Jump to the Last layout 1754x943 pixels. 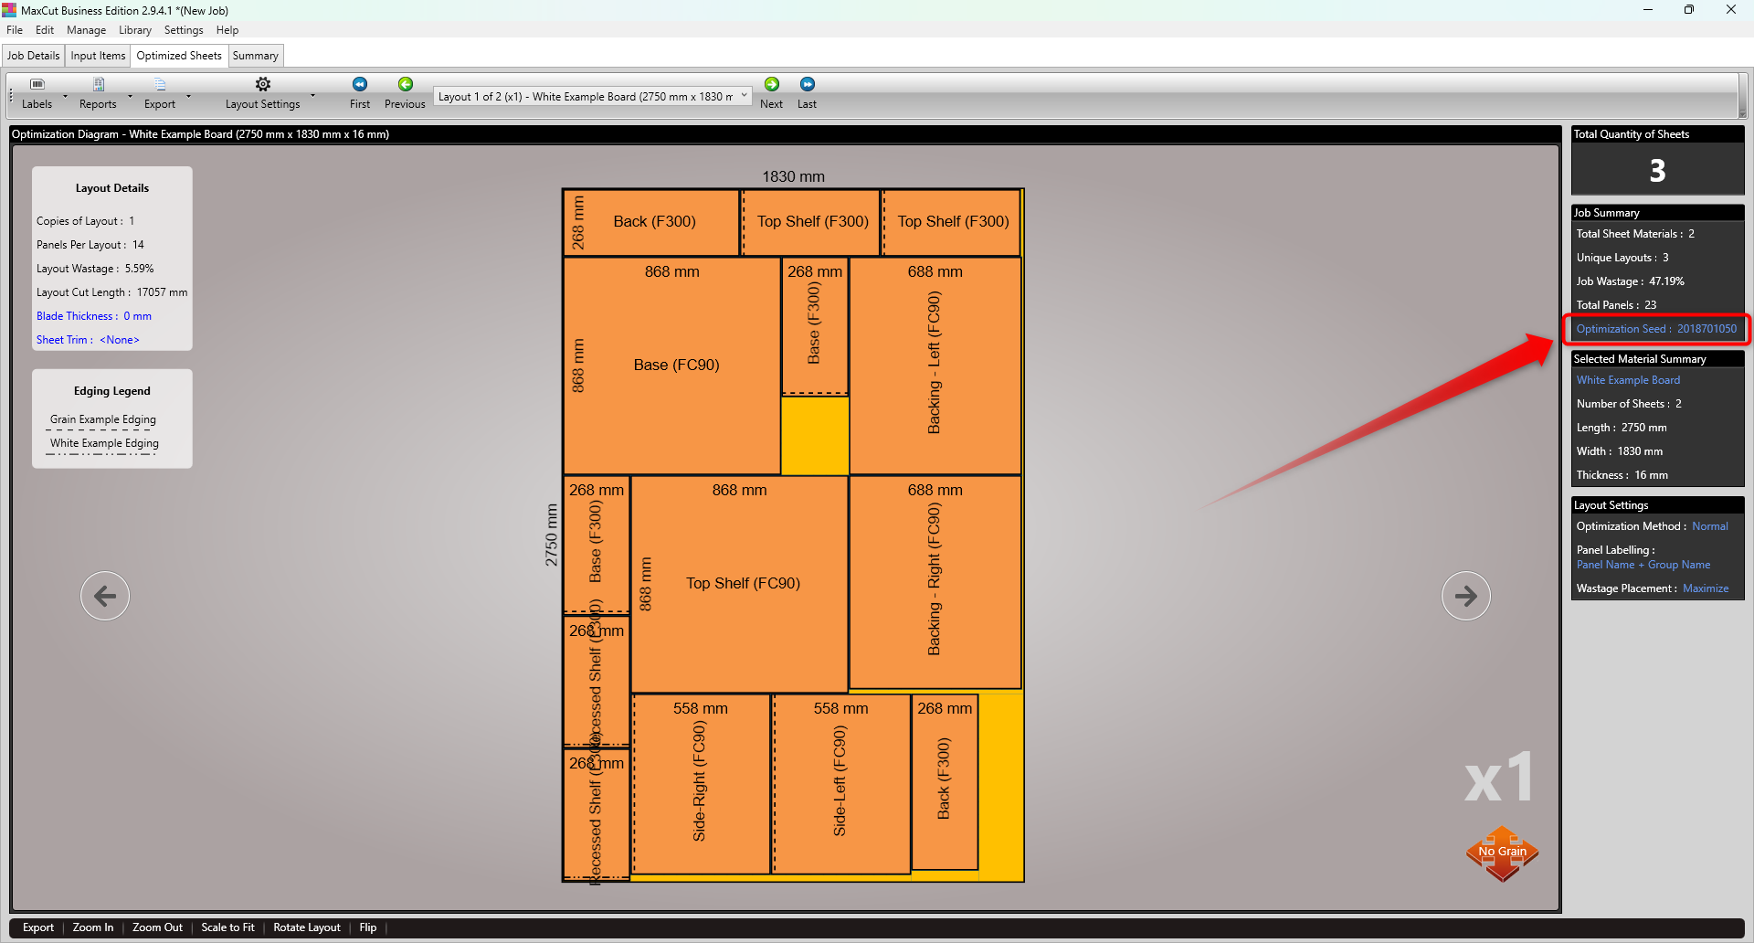[808, 84]
